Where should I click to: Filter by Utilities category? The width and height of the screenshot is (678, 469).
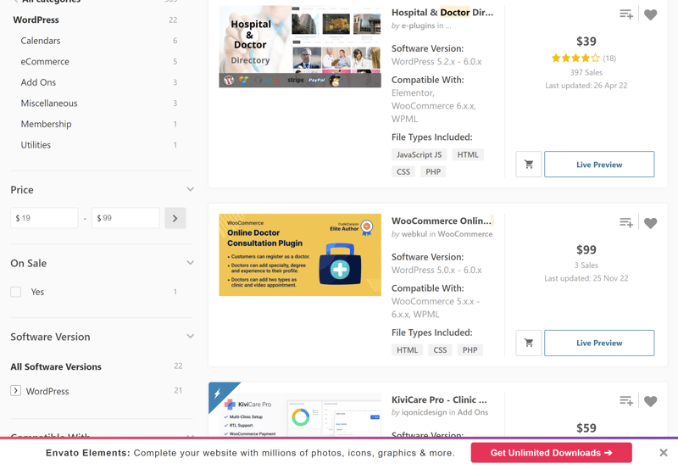(36, 145)
